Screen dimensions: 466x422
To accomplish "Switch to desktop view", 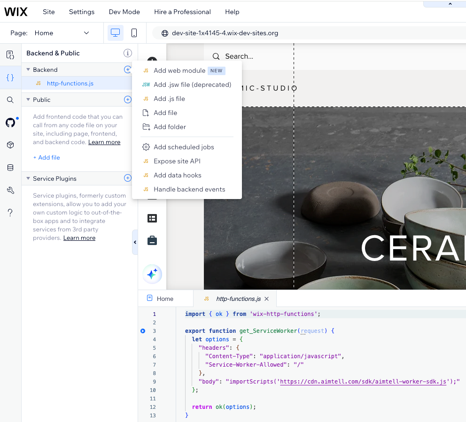I will (115, 33).
